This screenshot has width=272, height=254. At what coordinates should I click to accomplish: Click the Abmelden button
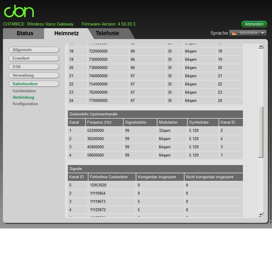click(254, 24)
